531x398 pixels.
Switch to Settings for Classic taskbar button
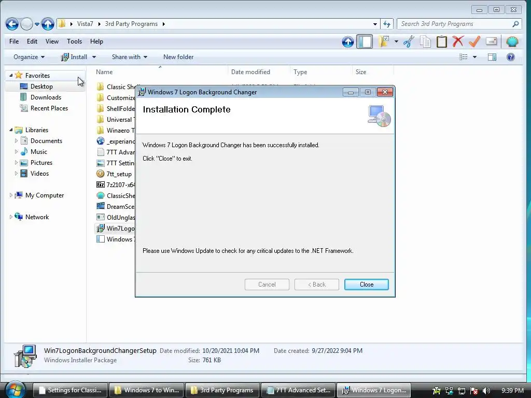70,390
